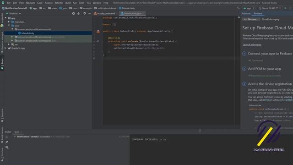Click the override gutter marker by onCreate
The width and height of the screenshot is (293, 165).
(x=98, y=41)
